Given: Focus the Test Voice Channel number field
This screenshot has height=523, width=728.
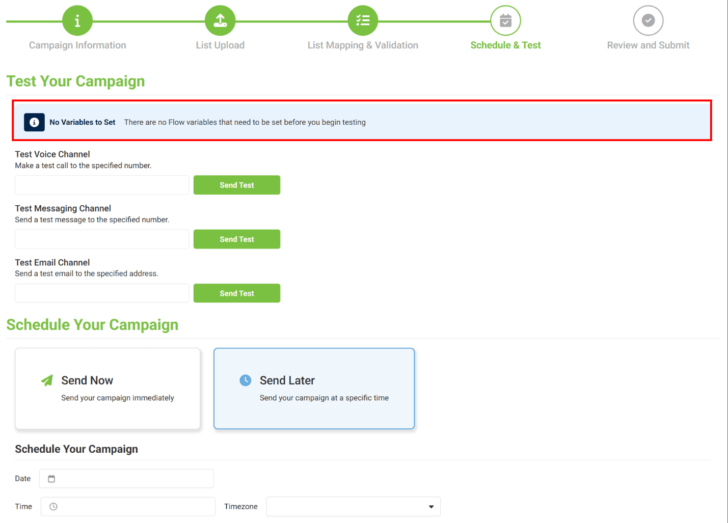Looking at the screenshot, I should [102, 185].
